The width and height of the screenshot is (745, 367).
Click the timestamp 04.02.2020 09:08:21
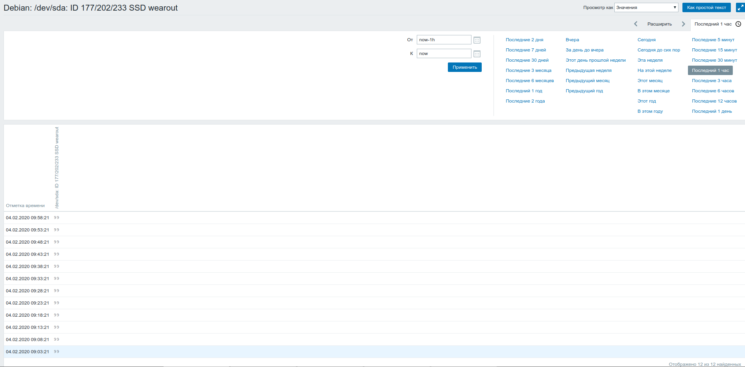28,339
